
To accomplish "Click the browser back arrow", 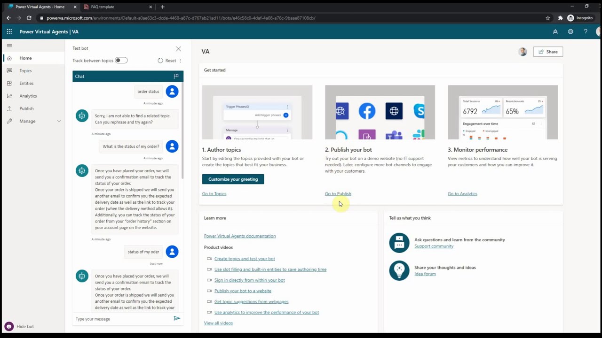I will [8, 18].
